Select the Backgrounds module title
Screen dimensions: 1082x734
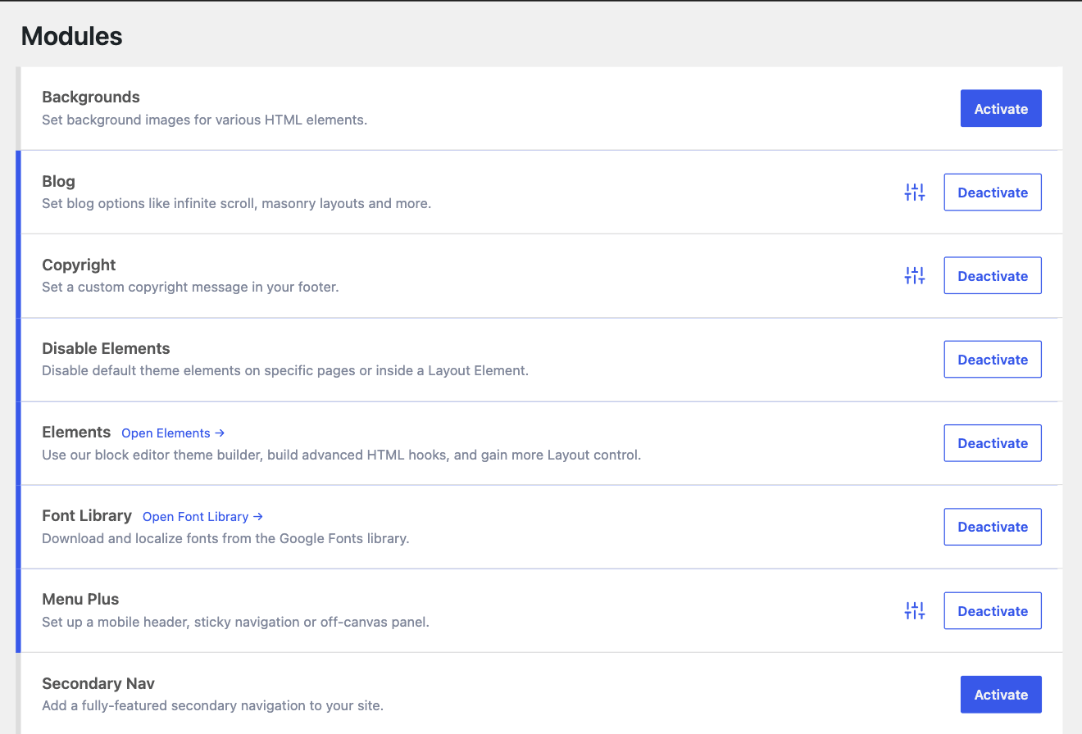tap(91, 97)
